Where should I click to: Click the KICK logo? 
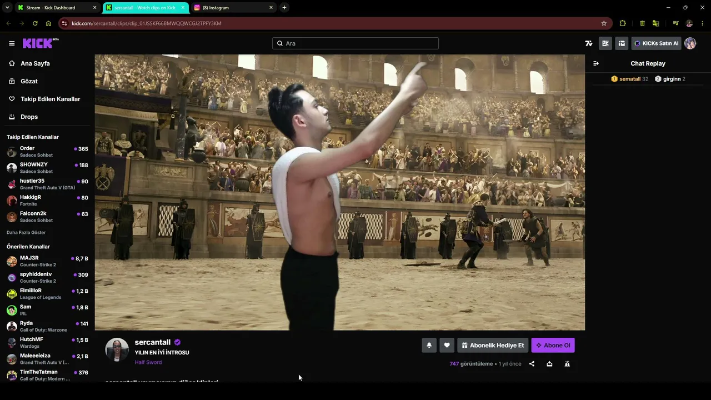41,43
